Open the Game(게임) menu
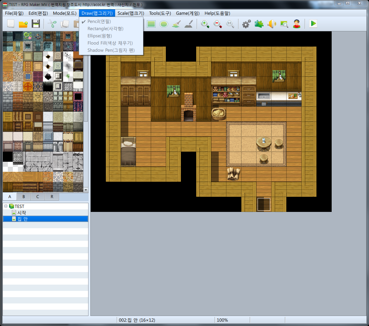This screenshot has width=369, height=326. point(188,13)
